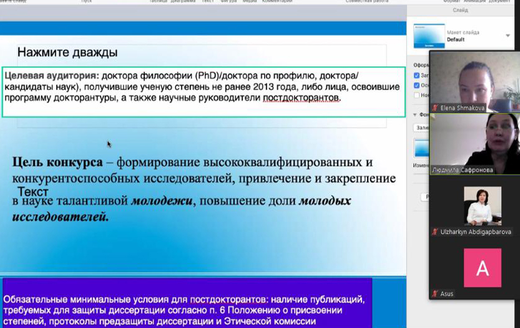Open the Заливка fill type dropdown
The width and height of the screenshot is (520, 328).
click(421, 127)
